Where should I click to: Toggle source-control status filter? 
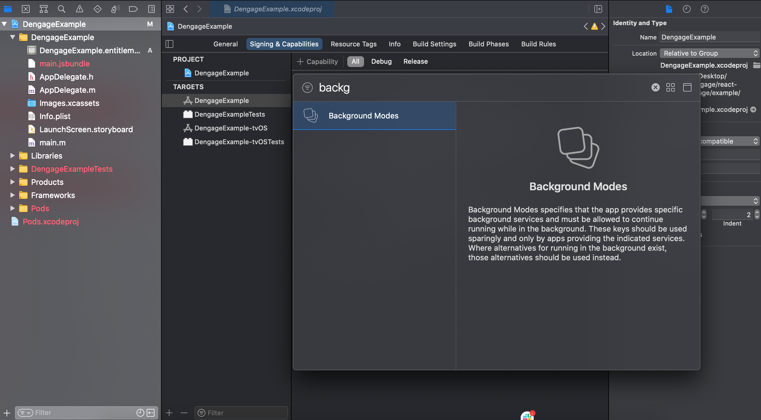click(151, 413)
